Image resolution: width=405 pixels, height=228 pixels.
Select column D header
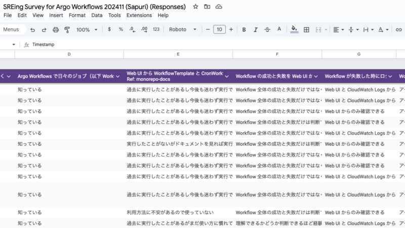[69, 54]
